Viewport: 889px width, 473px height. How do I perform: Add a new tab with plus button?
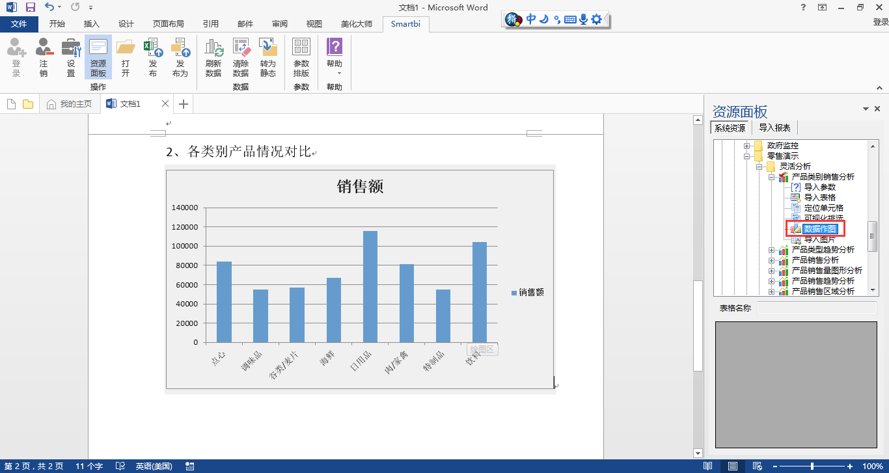point(184,104)
